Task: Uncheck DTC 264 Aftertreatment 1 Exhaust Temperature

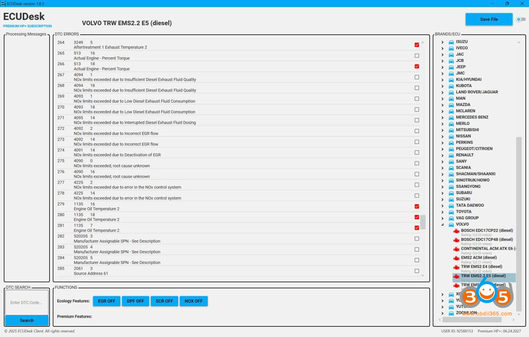Action: [416, 44]
